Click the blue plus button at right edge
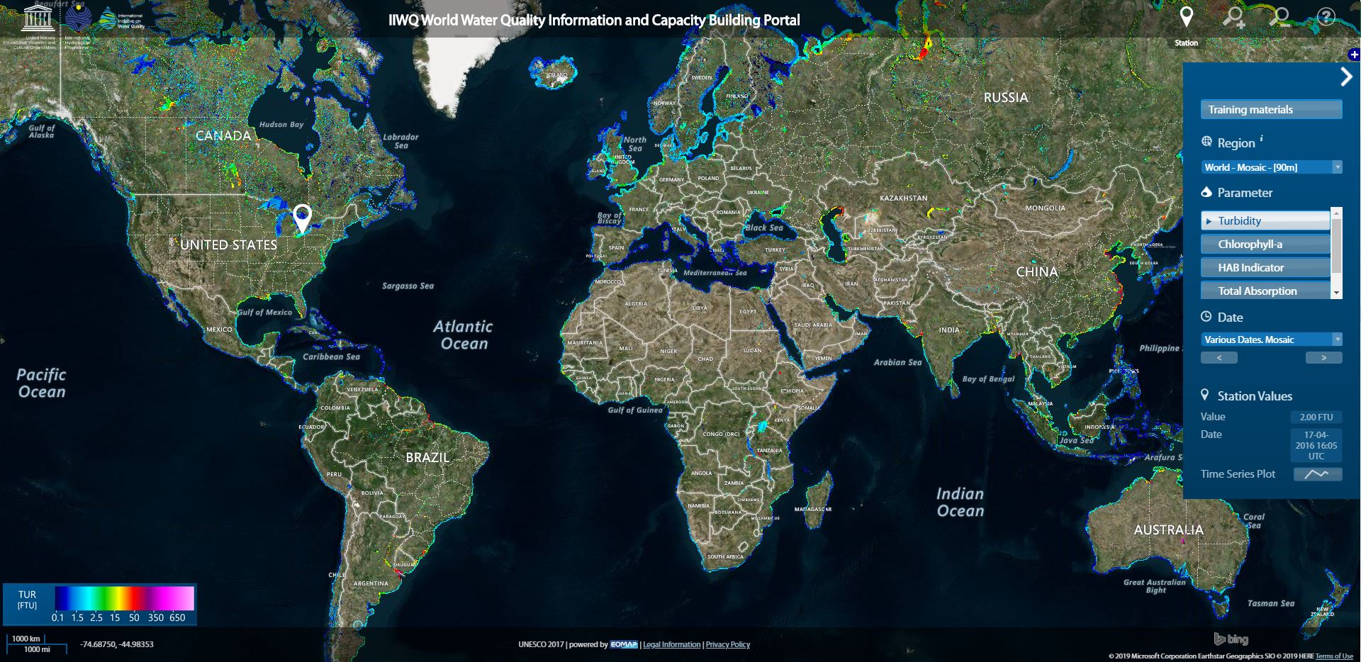 point(1354,55)
